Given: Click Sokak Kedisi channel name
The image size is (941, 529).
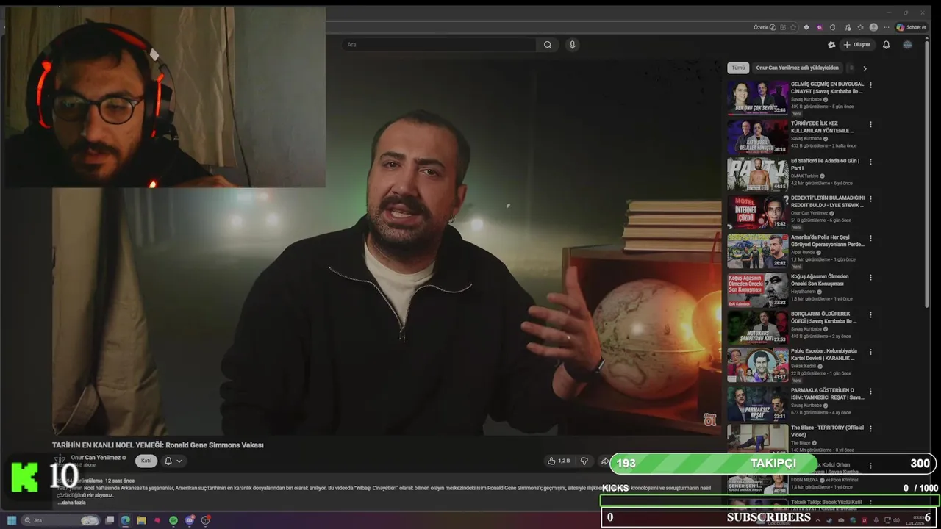Looking at the screenshot, I should (x=804, y=366).
